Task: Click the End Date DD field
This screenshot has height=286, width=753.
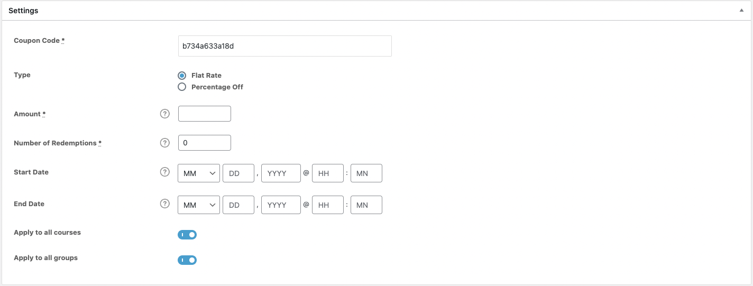Action: coord(238,205)
